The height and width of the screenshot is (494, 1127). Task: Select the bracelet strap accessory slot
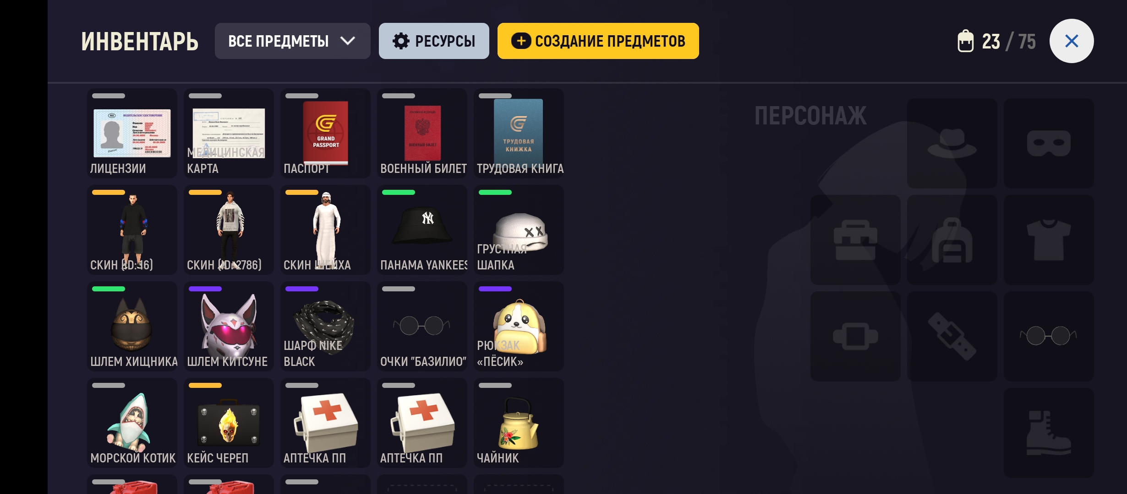(x=952, y=336)
